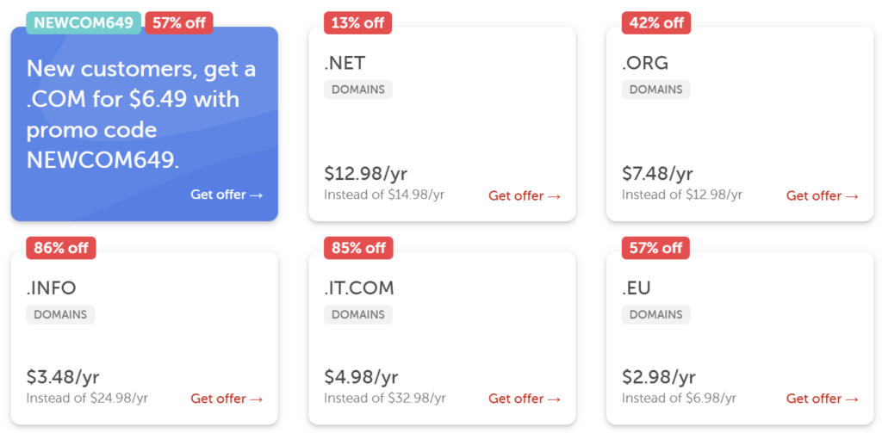882x433 pixels.
Task: Click Get offer for the .IT.COM domain
Action: 525,399
